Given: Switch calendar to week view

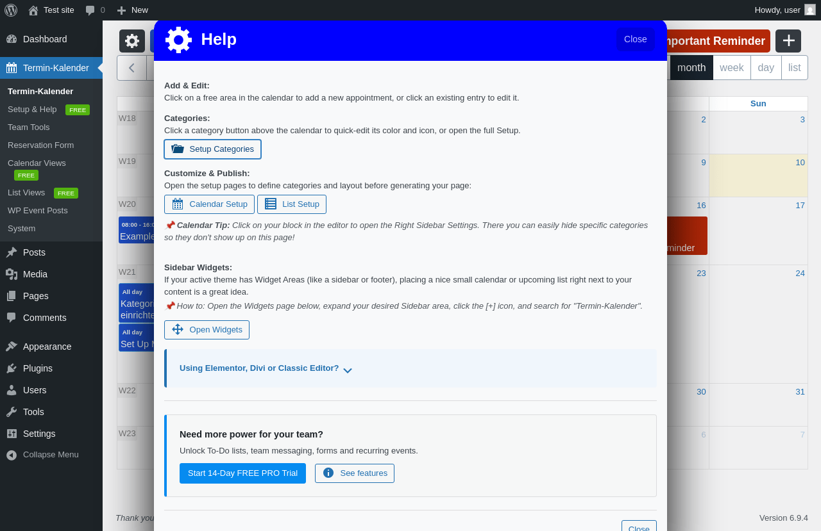Looking at the screenshot, I should [x=732, y=68].
